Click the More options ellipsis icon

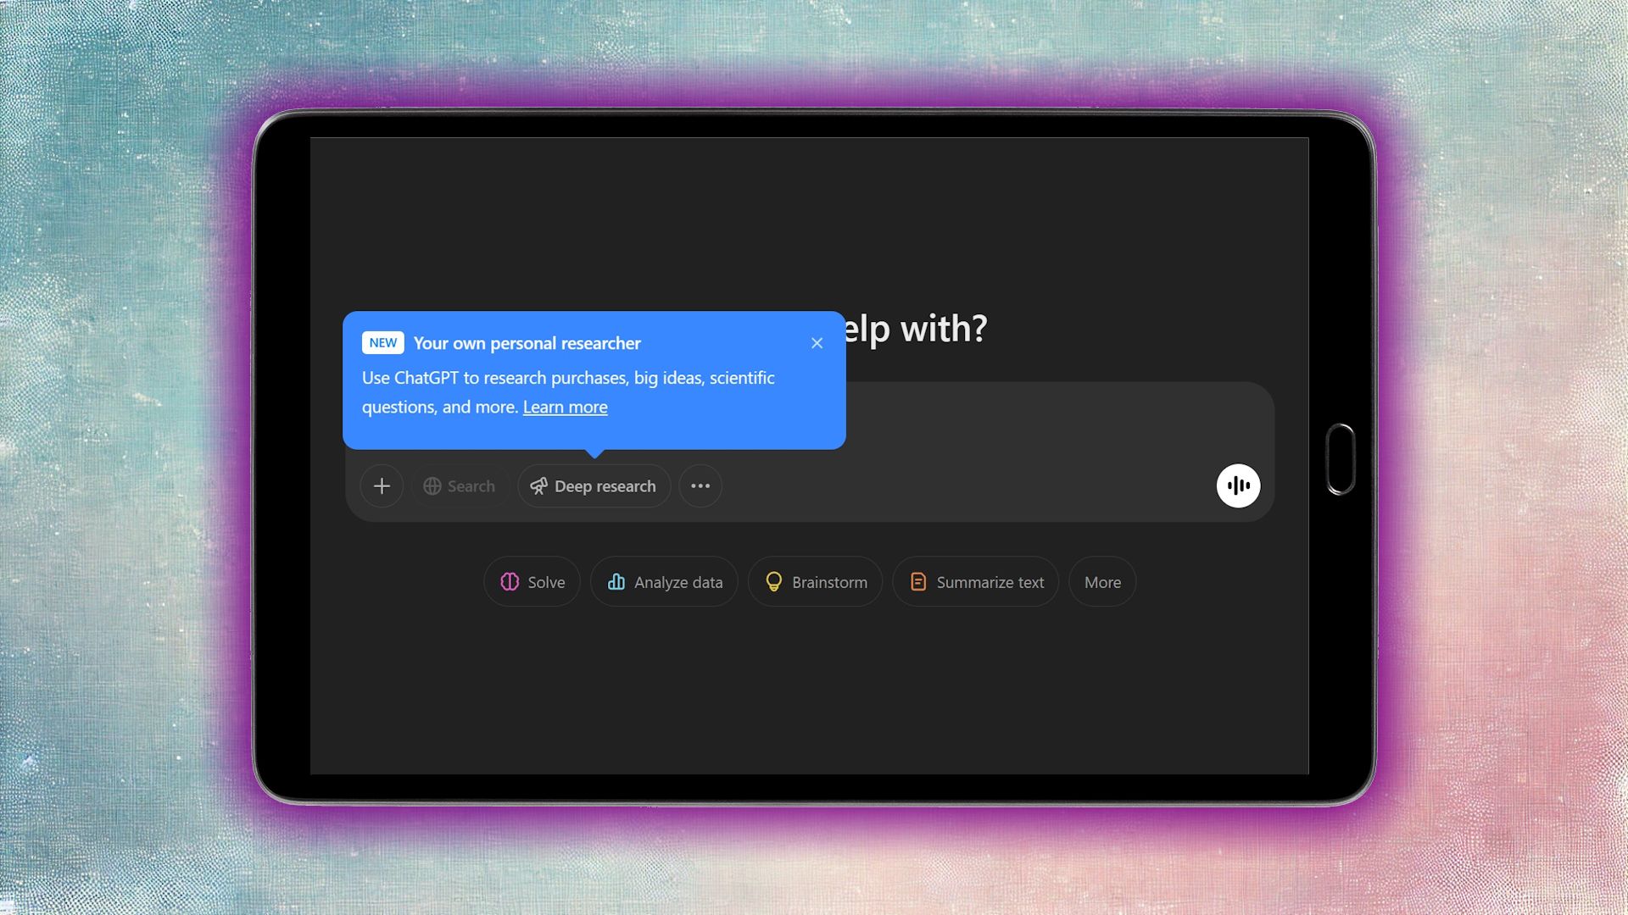tap(700, 485)
